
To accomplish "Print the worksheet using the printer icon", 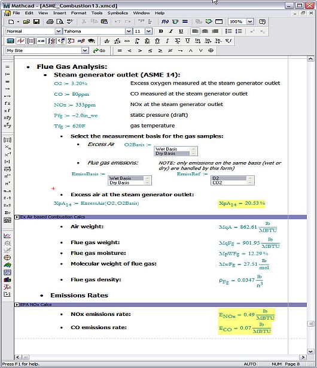I will pyautogui.click(x=50, y=22).
